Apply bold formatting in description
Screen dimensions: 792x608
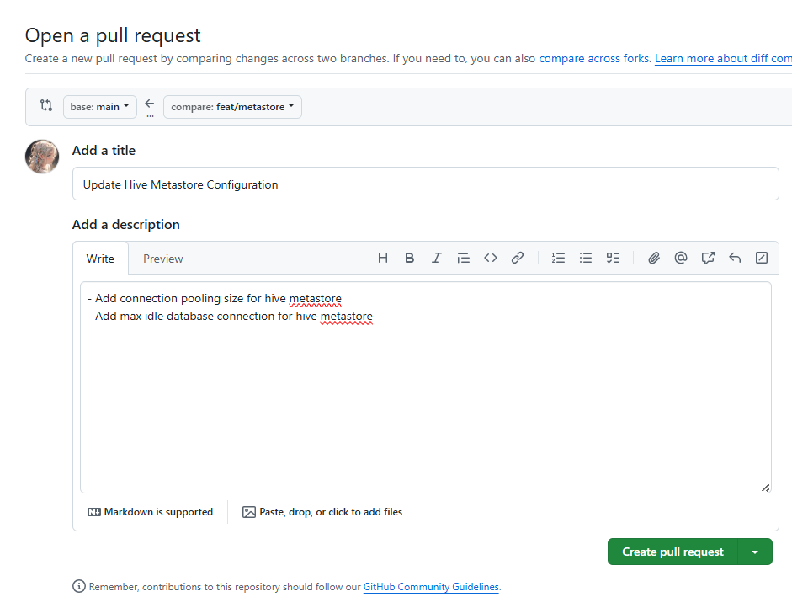pos(410,259)
